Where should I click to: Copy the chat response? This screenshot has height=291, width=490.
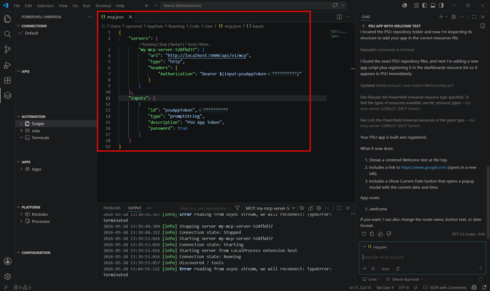[372, 234]
